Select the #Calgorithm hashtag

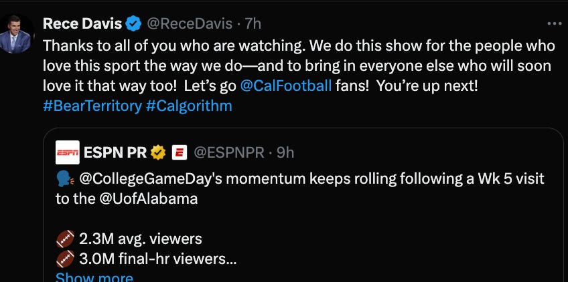click(x=189, y=106)
